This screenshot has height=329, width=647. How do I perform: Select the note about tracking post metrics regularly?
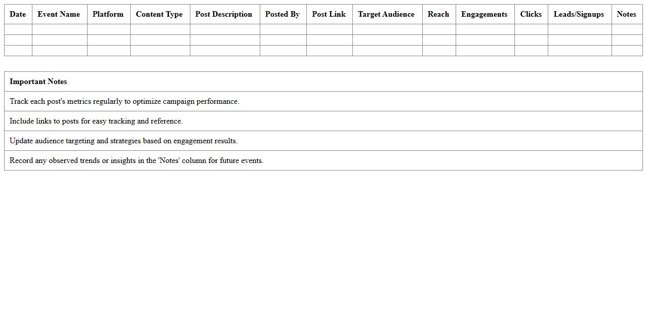323,101
